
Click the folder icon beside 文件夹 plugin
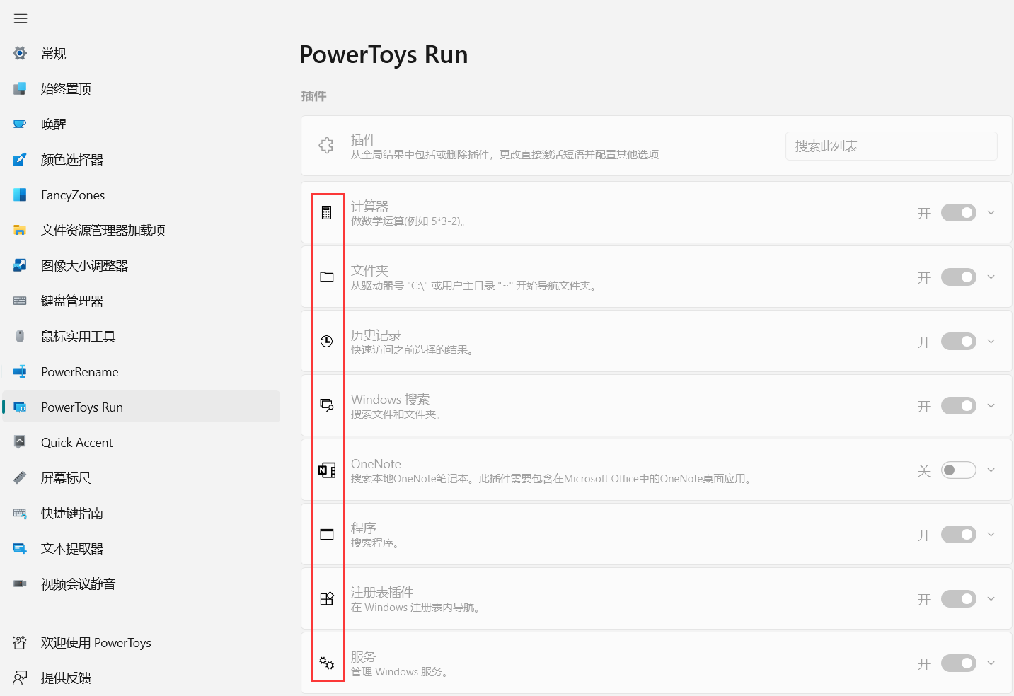[326, 277]
